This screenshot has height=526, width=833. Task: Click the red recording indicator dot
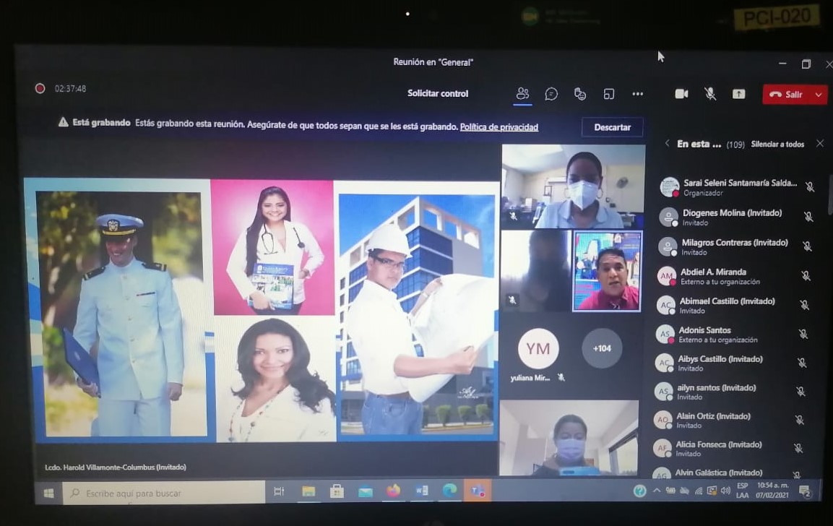40,88
